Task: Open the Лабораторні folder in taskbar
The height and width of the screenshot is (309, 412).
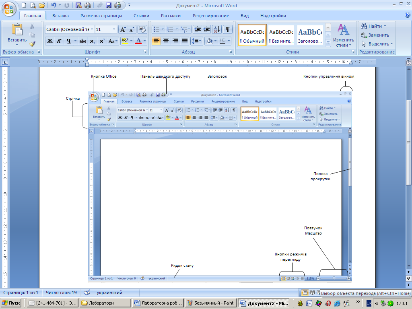Action: click(x=105, y=303)
